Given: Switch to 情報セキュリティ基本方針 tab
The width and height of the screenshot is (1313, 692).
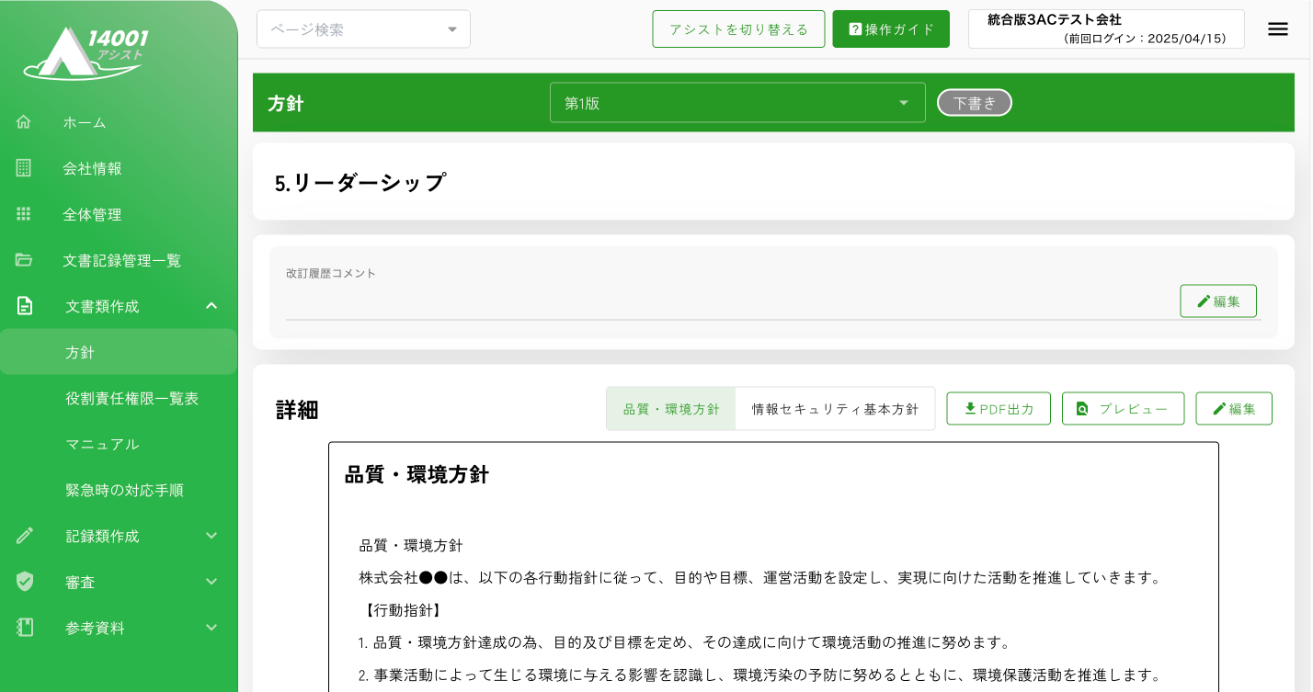Looking at the screenshot, I should coord(834,409).
